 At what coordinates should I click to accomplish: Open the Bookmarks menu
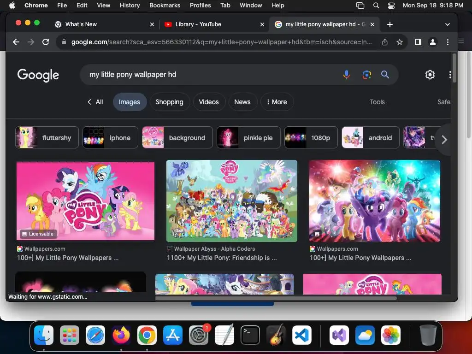click(165, 6)
